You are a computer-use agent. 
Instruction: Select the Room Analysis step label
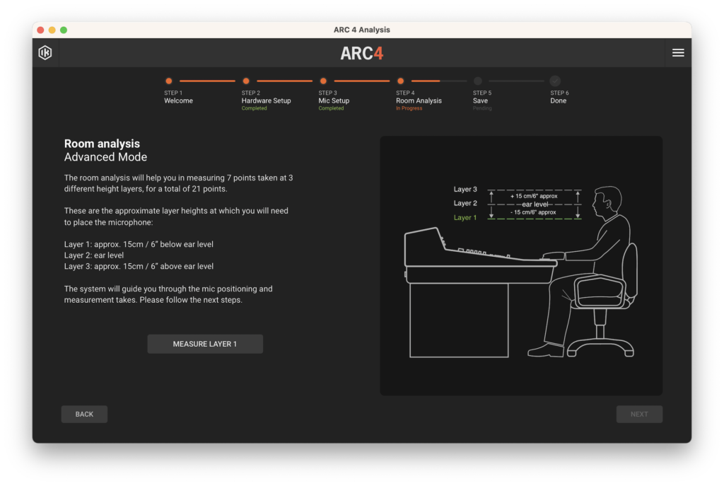click(419, 100)
